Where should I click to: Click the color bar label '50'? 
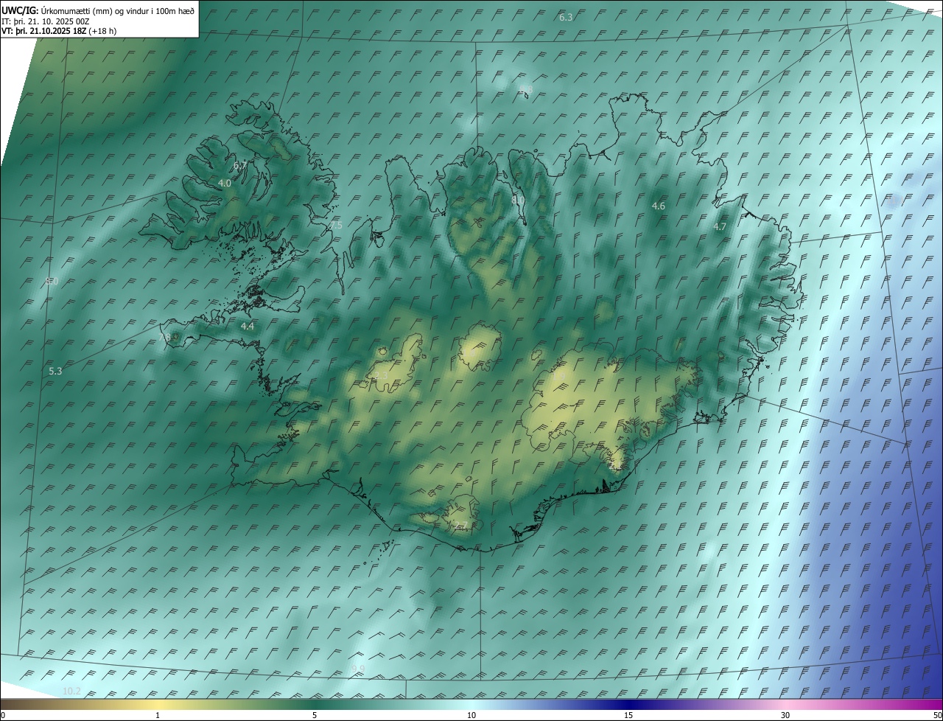937,716
